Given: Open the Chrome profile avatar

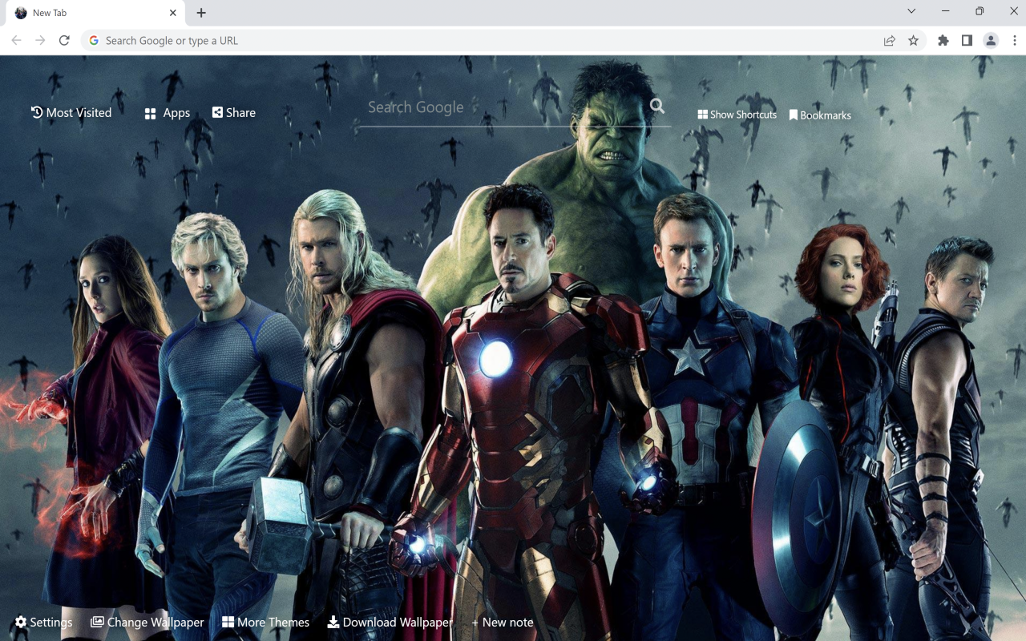Looking at the screenshot, I should click(991, 40).
